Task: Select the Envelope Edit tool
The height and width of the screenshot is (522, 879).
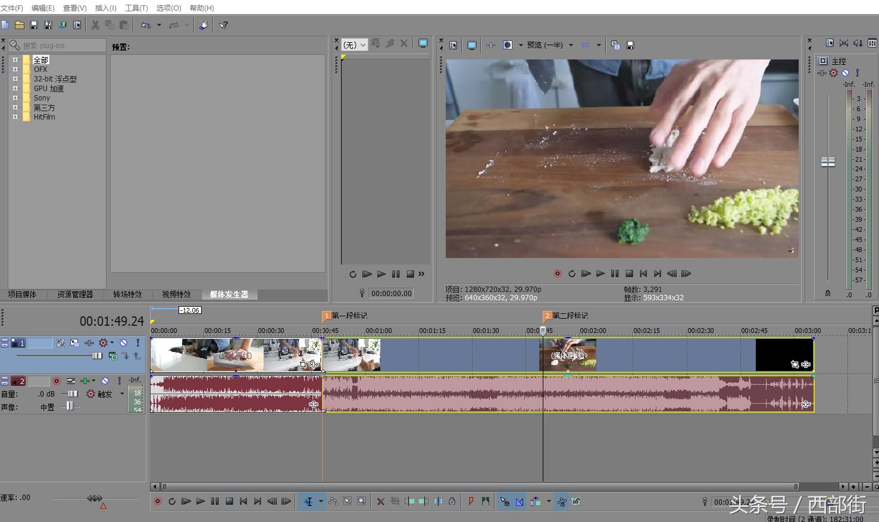Action: pos(333,502)
